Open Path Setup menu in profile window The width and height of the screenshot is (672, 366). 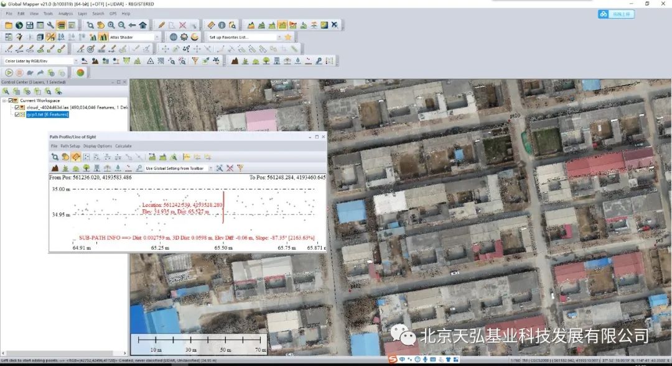(70, 146)
